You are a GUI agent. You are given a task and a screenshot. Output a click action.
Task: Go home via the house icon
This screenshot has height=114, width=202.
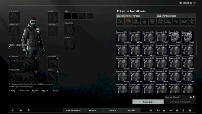click(x=21, y=110)
